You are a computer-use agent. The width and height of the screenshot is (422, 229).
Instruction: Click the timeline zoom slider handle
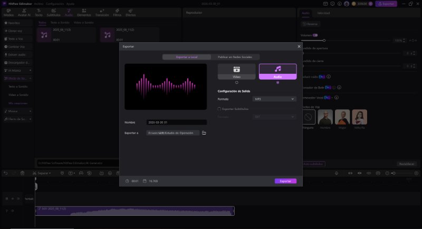(394, 173)
